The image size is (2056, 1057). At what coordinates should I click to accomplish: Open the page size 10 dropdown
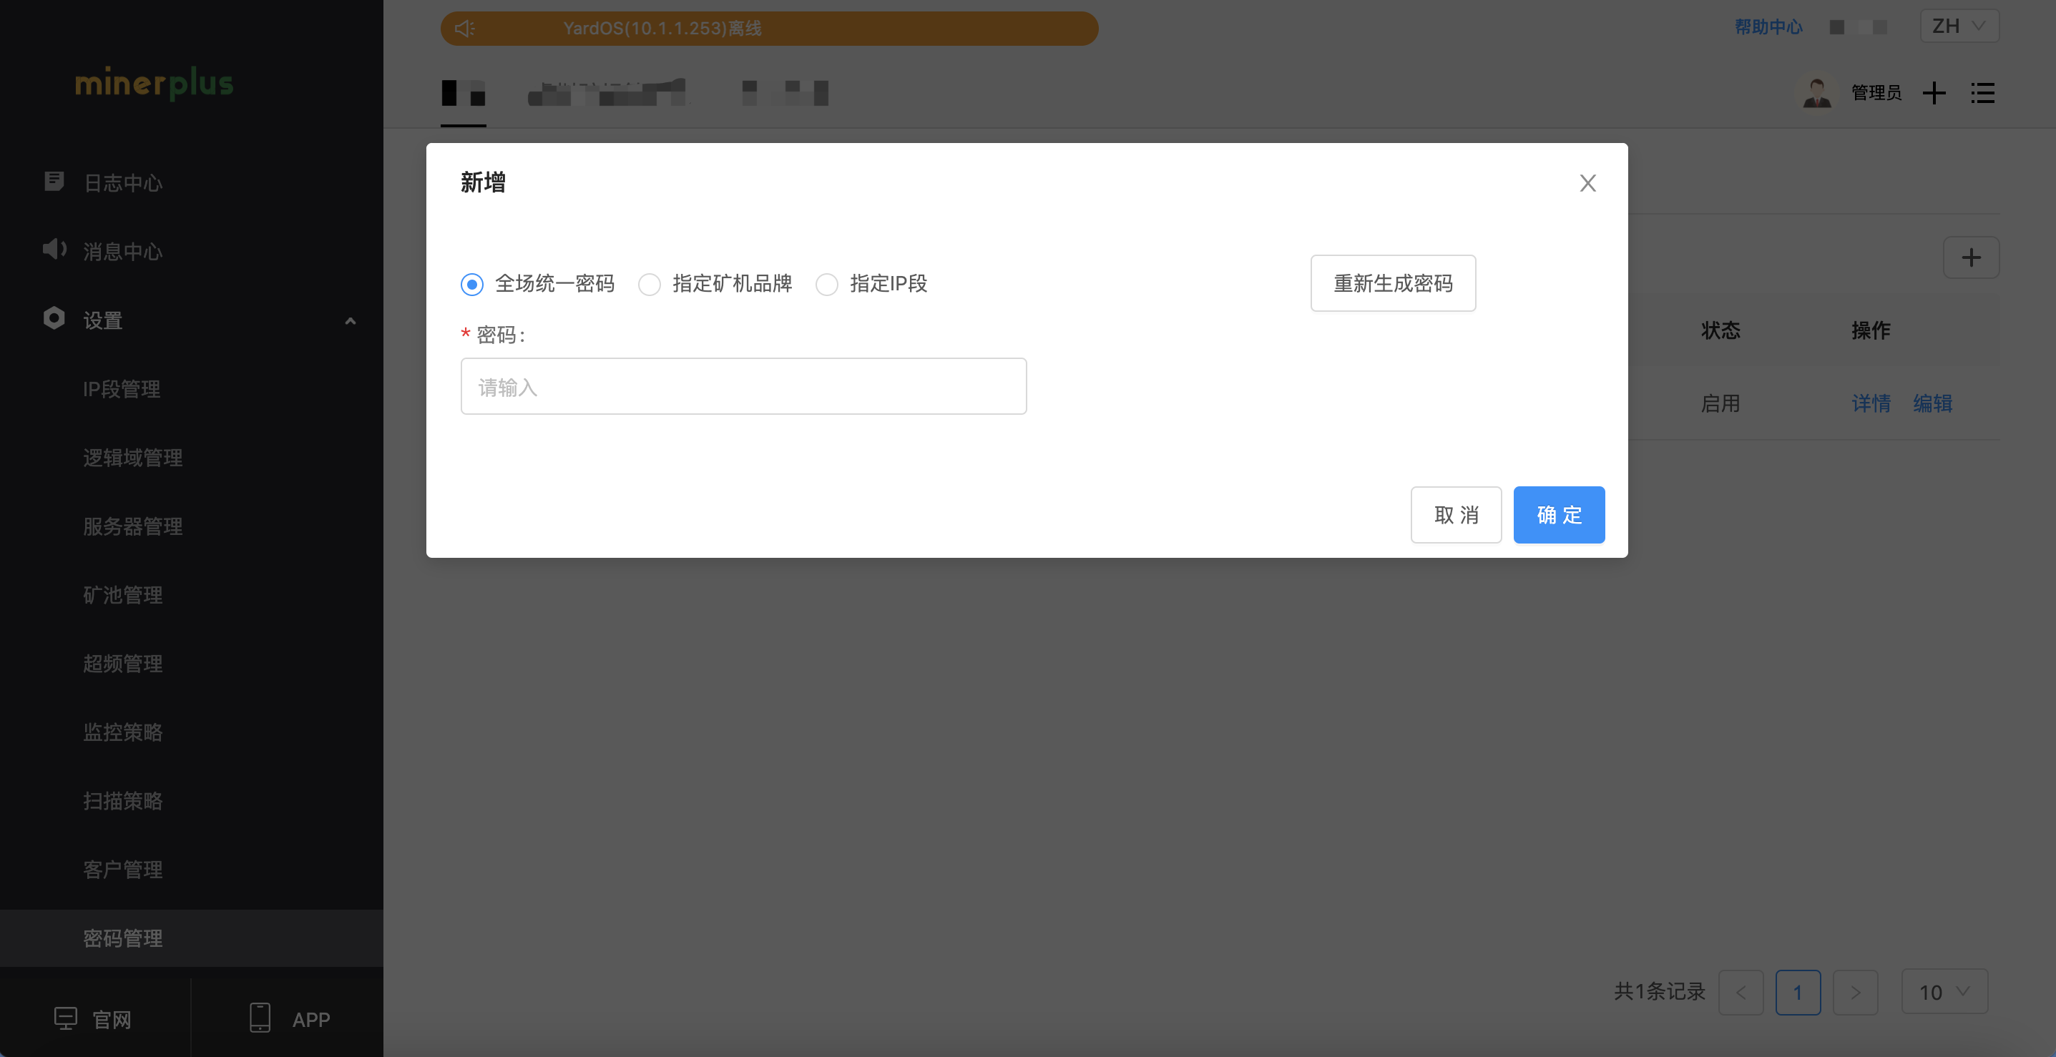pos(1944,992)
